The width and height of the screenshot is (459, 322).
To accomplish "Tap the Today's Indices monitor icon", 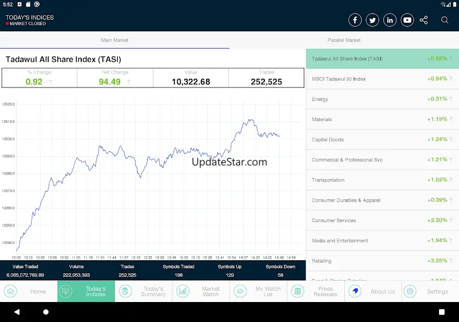I will click(65, 291).
